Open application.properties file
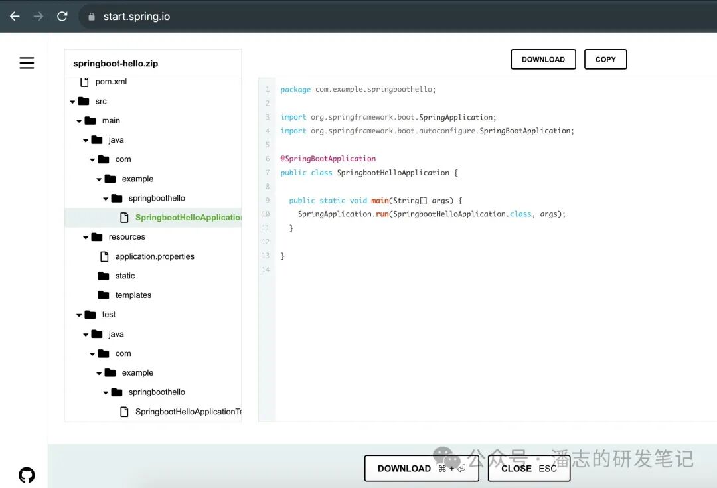 click(155, 256)
